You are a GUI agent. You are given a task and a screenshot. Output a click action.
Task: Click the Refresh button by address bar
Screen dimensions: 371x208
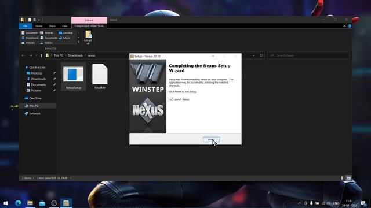[261, 55]
